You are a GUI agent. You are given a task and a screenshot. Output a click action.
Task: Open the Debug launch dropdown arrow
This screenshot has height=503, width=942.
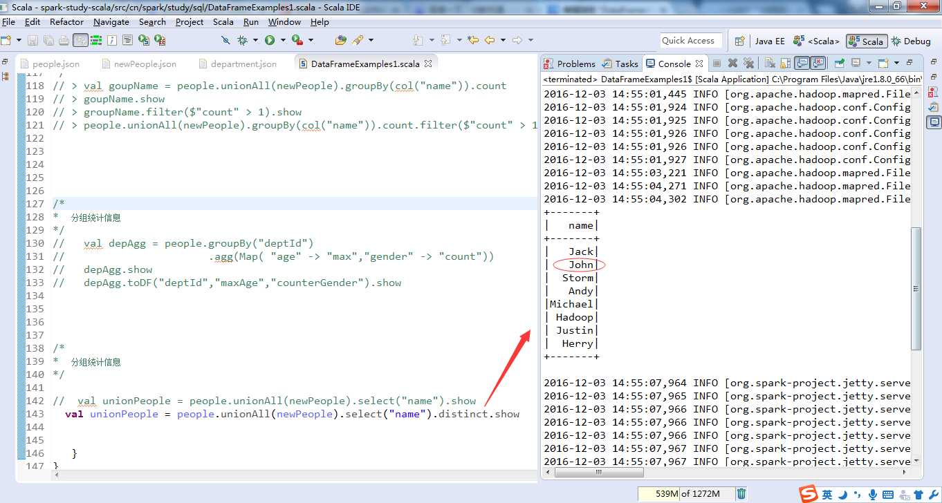(255, 40)
